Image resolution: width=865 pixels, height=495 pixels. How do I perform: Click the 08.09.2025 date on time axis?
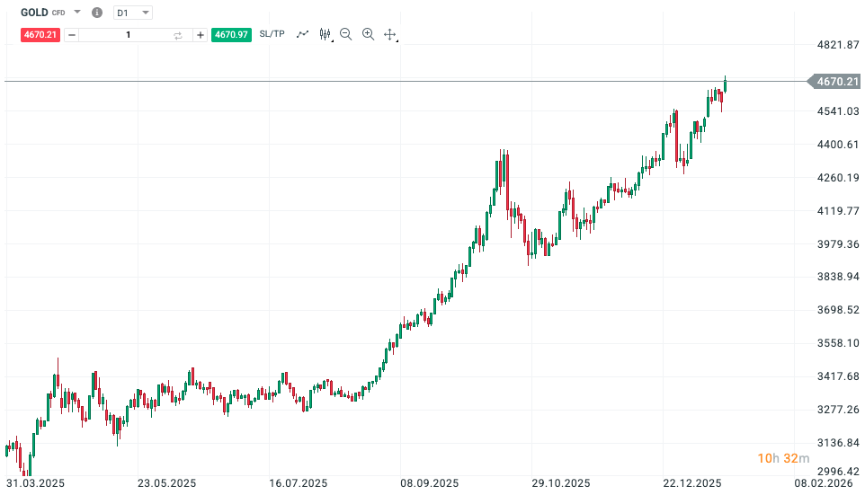(x=431, y=483)
